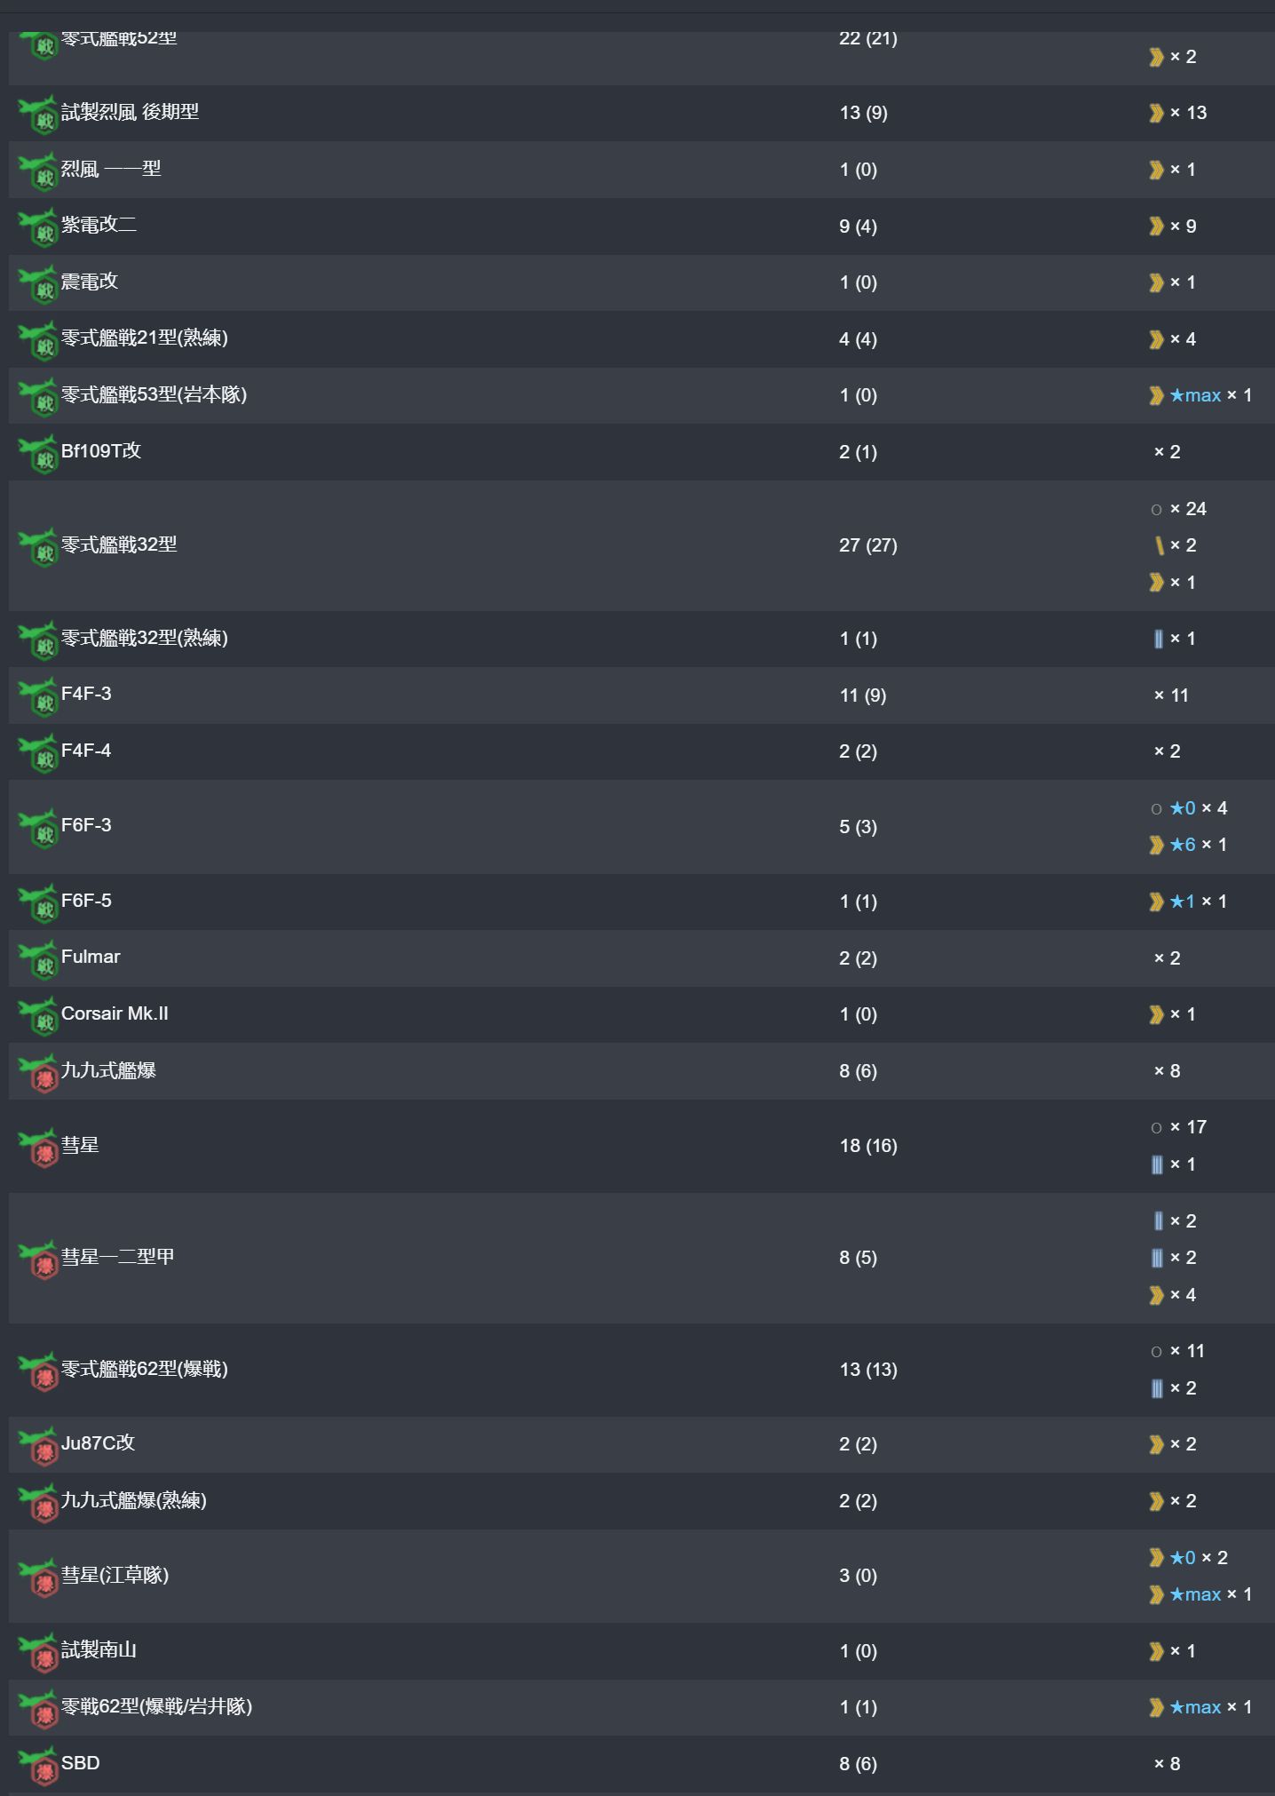Click the 彗星一二型甲 equipment name
Image resolution: width=1275 pixels, height=1796 pixels.
click(118, 1257)
